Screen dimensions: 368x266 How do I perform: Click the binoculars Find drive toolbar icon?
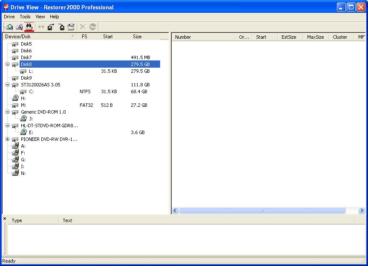pyautogui.click(x=29, y=27)
